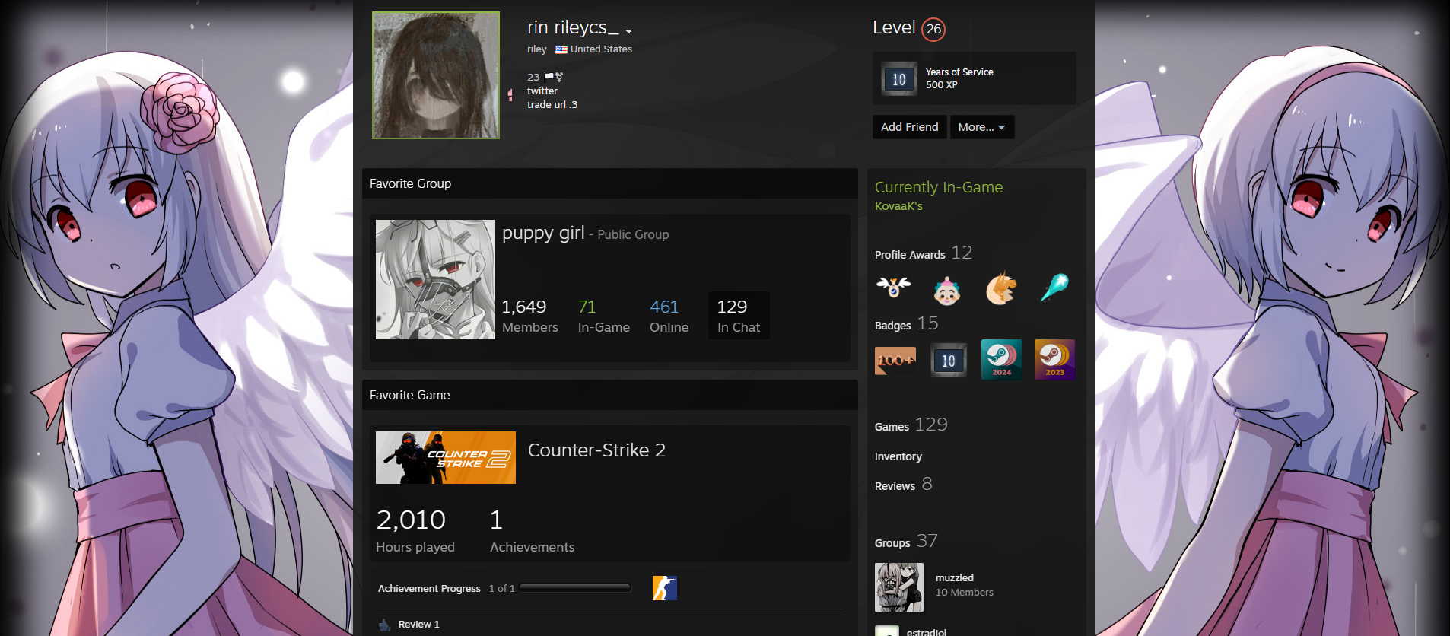Image resolution: width=1450 pixels, height=636 pixels.
Task: Click the Steam 2024 badge
Action: 1001,359
